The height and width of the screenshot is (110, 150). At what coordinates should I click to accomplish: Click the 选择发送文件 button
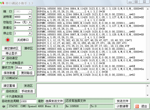pyautogui.click(x=54, y=101)
